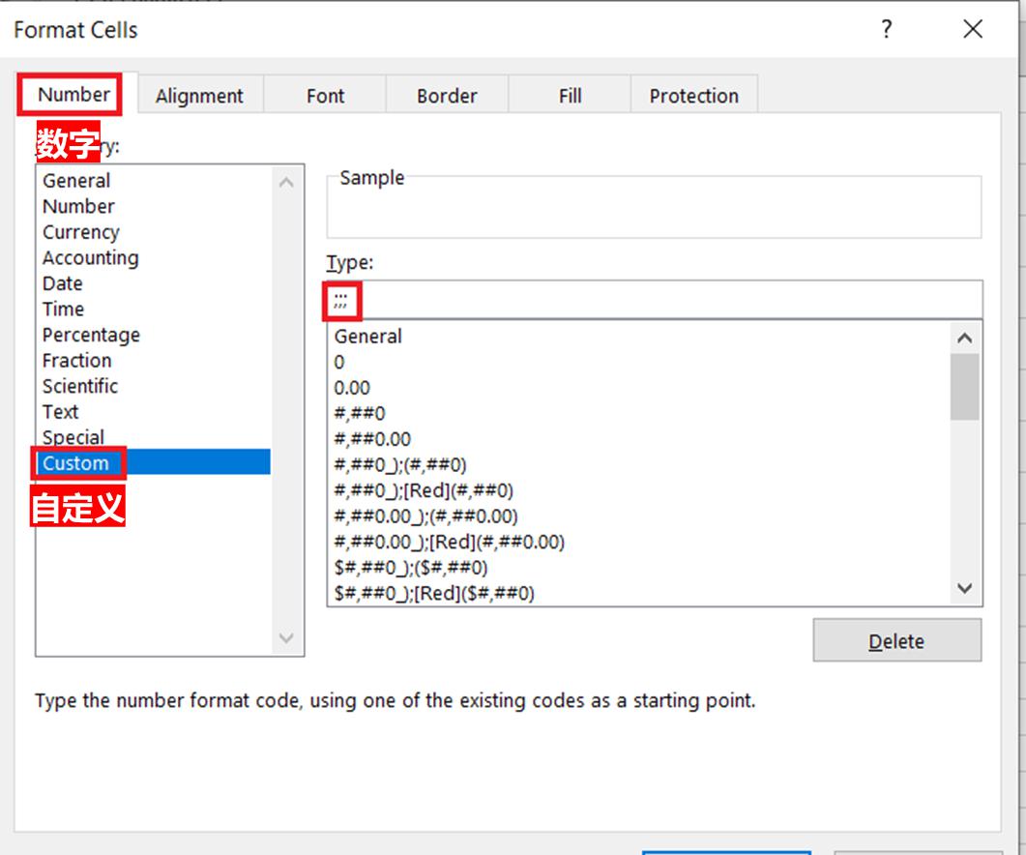This screenshot has width=1026, height=855.
Task: Choose the Accounting category
Action: pyautogui.click(x=153, y=257)
